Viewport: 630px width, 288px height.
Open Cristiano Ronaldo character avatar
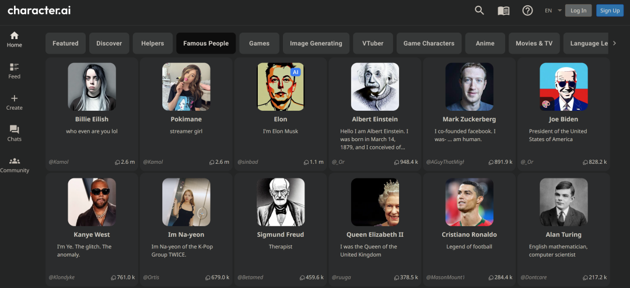[x=469, y=202]
